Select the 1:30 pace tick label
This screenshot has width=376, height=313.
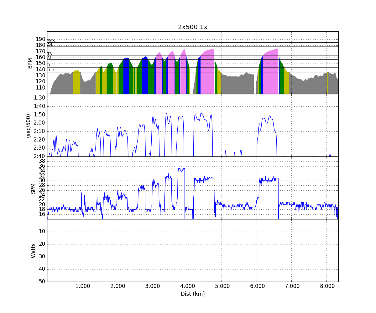click(39, 98)
